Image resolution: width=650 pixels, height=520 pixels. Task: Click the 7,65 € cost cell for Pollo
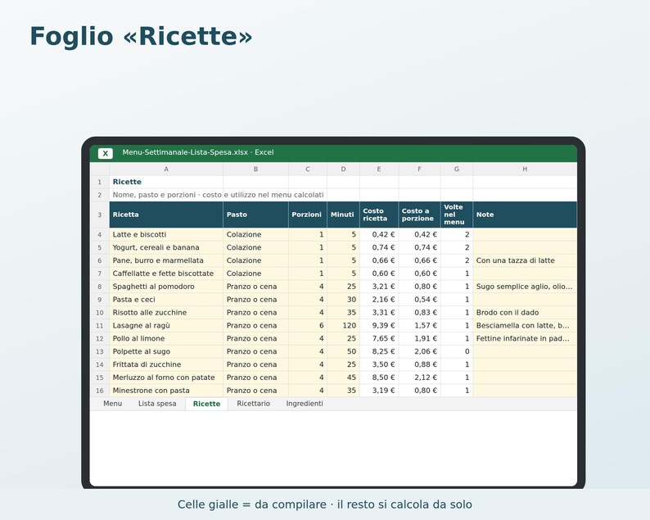tap(379, 338)
